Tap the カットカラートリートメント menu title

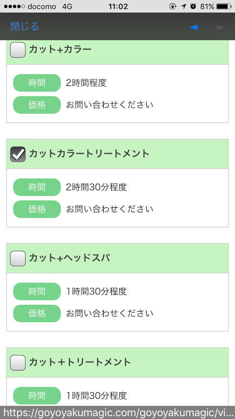[x=89, y=153]
